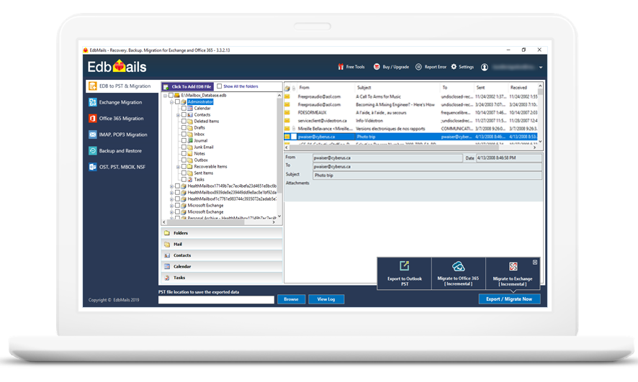Check the E:\Mailbox_Database.edb checkbox
The height and width of the screenshot is (382, 638).
click(171, 96)
